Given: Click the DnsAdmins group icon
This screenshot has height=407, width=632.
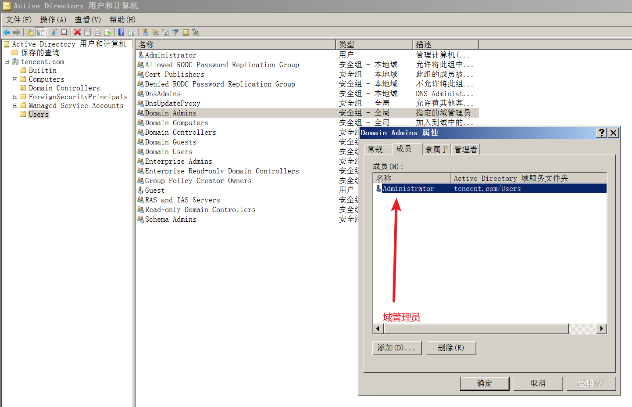Looking at the screenshot, I should [141, 94].
